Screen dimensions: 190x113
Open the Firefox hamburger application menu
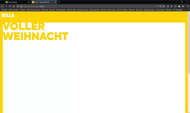point(188,6)
